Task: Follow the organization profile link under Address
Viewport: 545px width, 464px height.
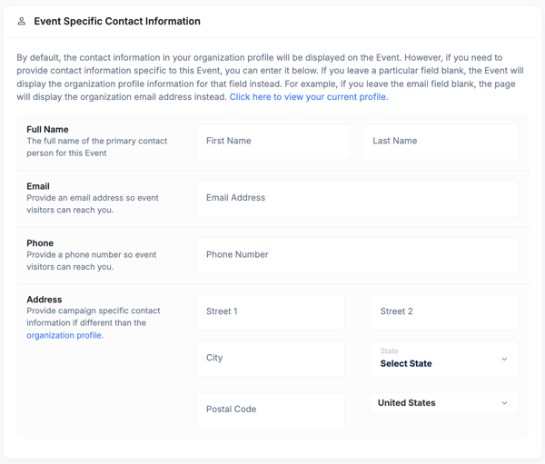Action: tap(64, 335)
